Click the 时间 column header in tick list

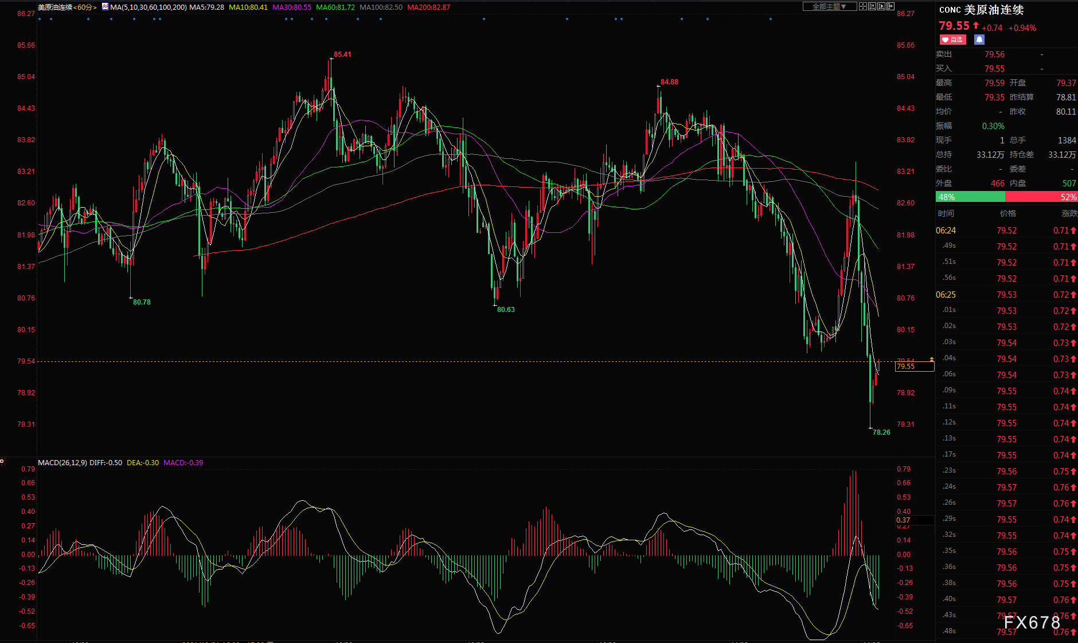coord(946,213)
